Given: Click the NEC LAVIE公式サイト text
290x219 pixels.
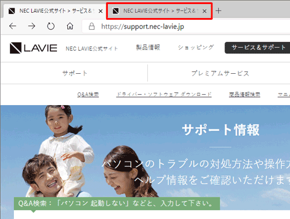Looking at the screenshot, I should [92, 49].
